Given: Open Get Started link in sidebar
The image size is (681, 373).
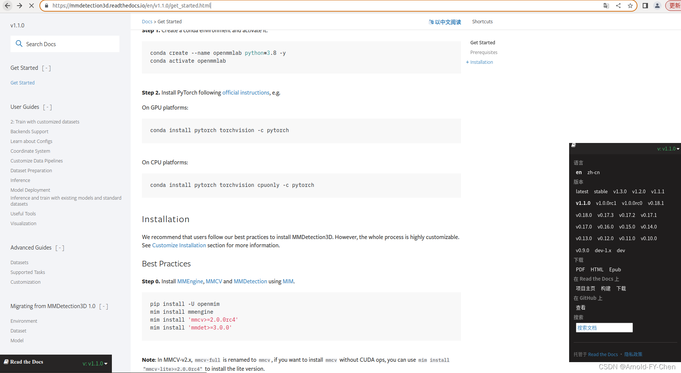Looking at the screenshot, I should pos(23,83).
